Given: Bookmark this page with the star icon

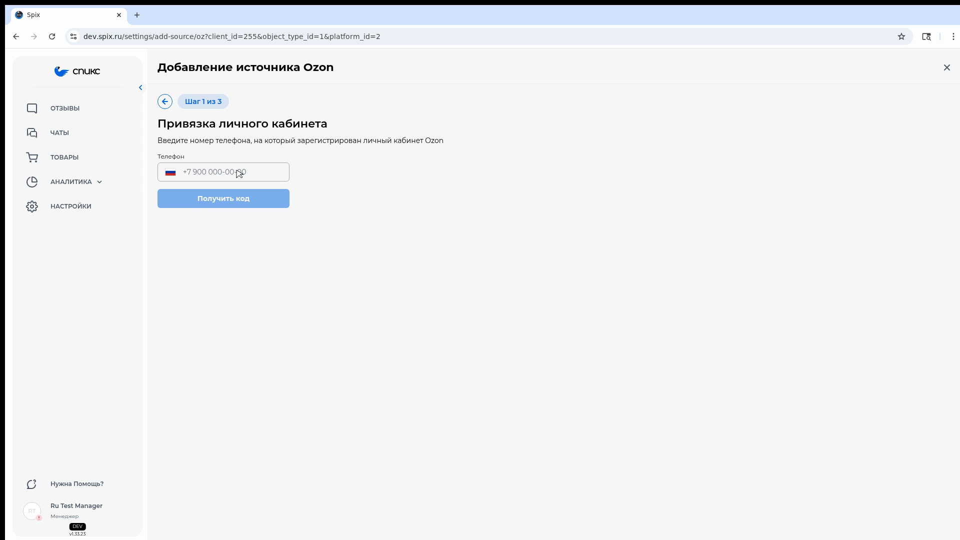Looking at the screenshot, I should click(x=901, y=36).
